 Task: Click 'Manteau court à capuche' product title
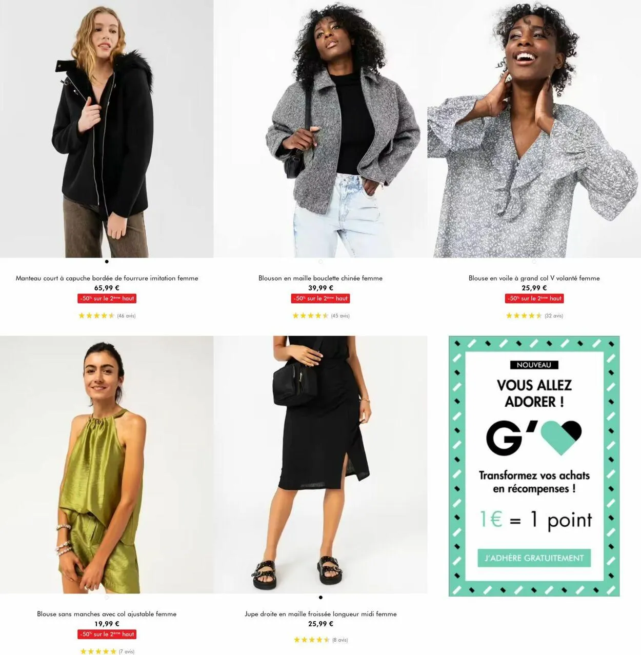(x=107, y=278)
